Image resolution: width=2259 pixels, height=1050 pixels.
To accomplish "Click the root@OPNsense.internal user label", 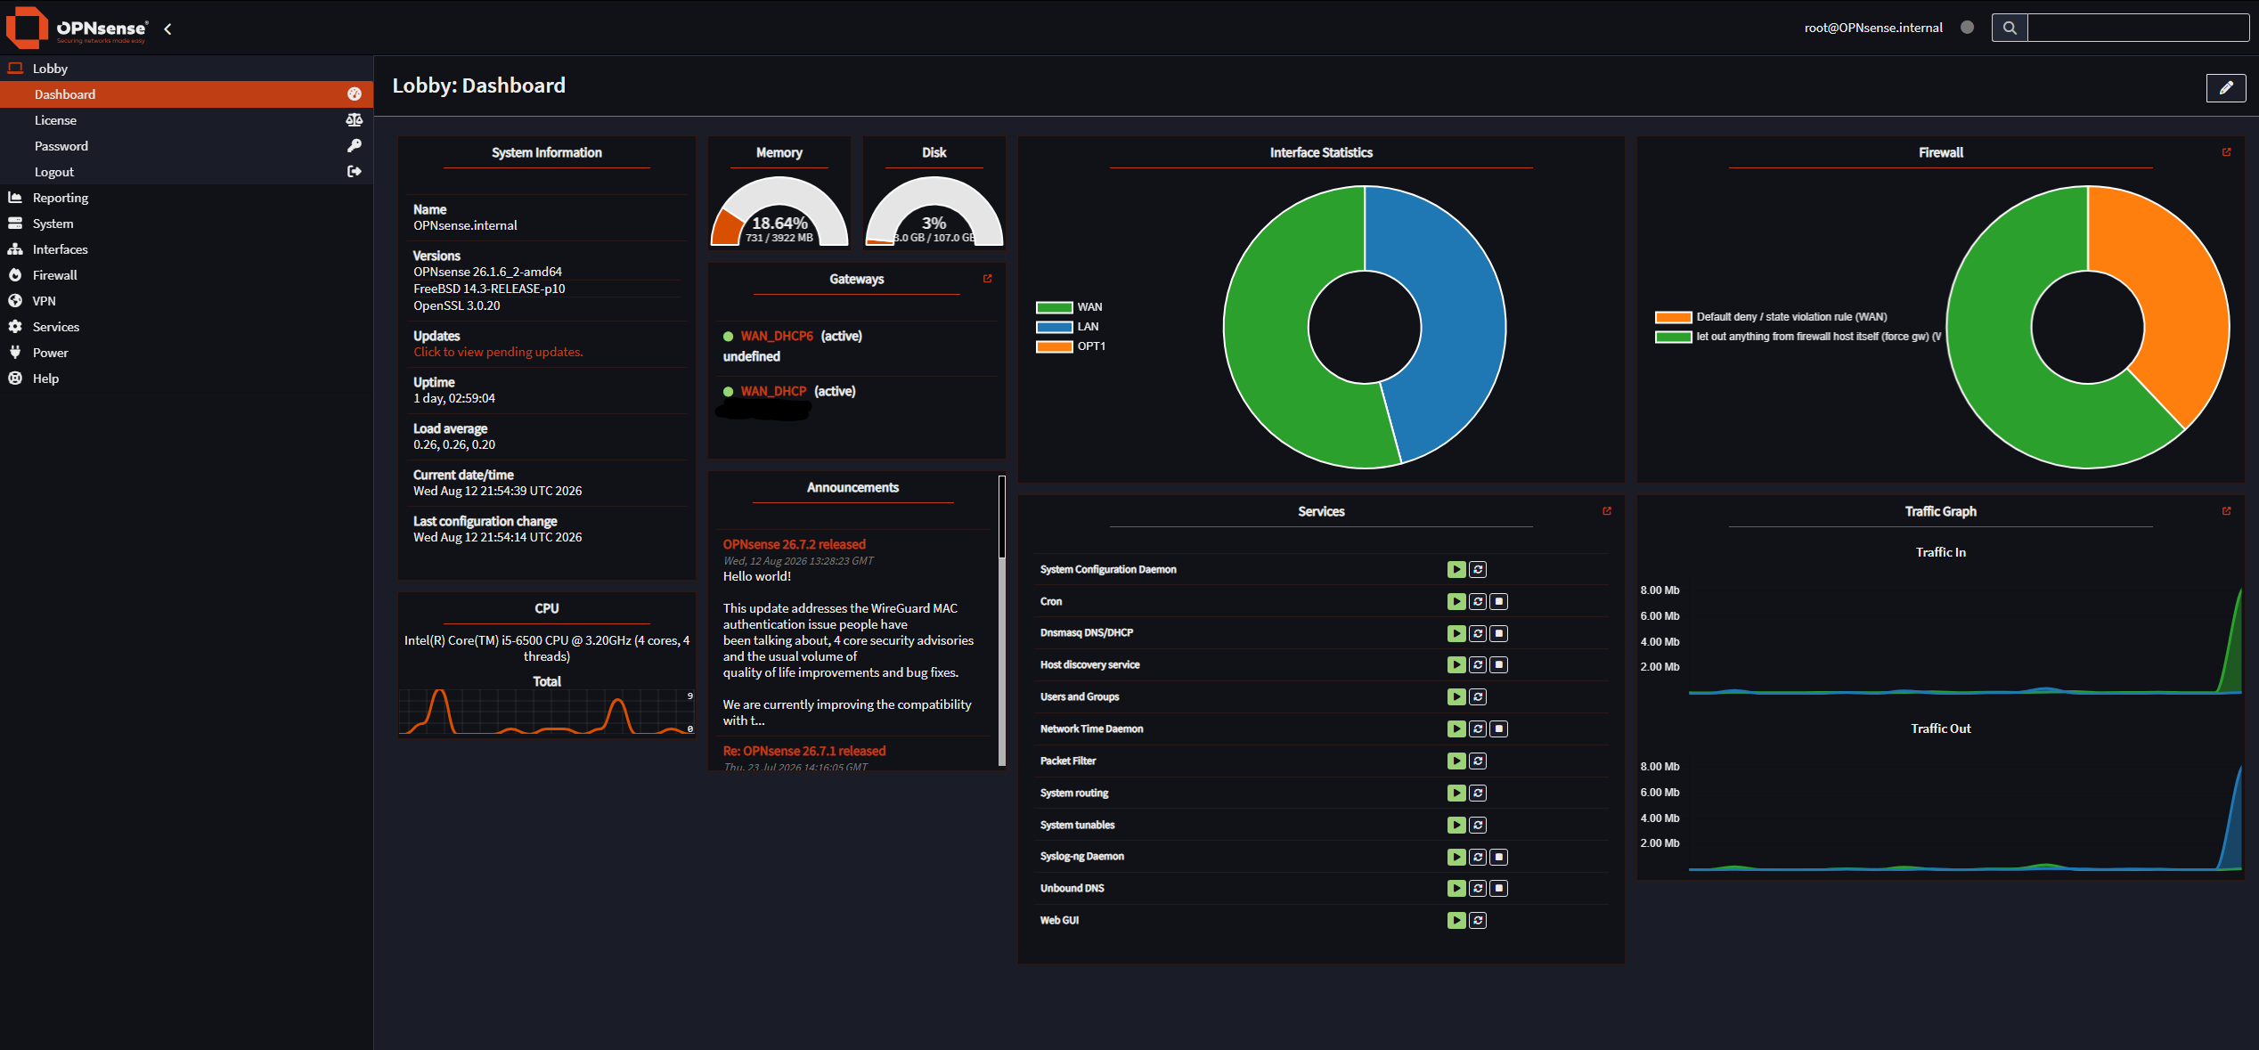I will (x=1873, y=28).
